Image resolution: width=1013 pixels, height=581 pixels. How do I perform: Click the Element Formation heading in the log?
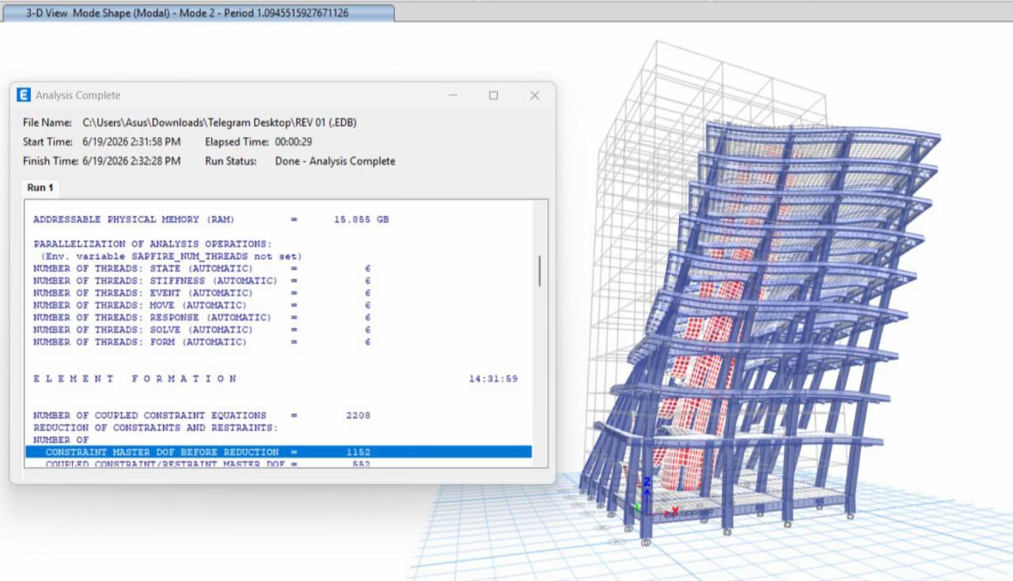135,378
